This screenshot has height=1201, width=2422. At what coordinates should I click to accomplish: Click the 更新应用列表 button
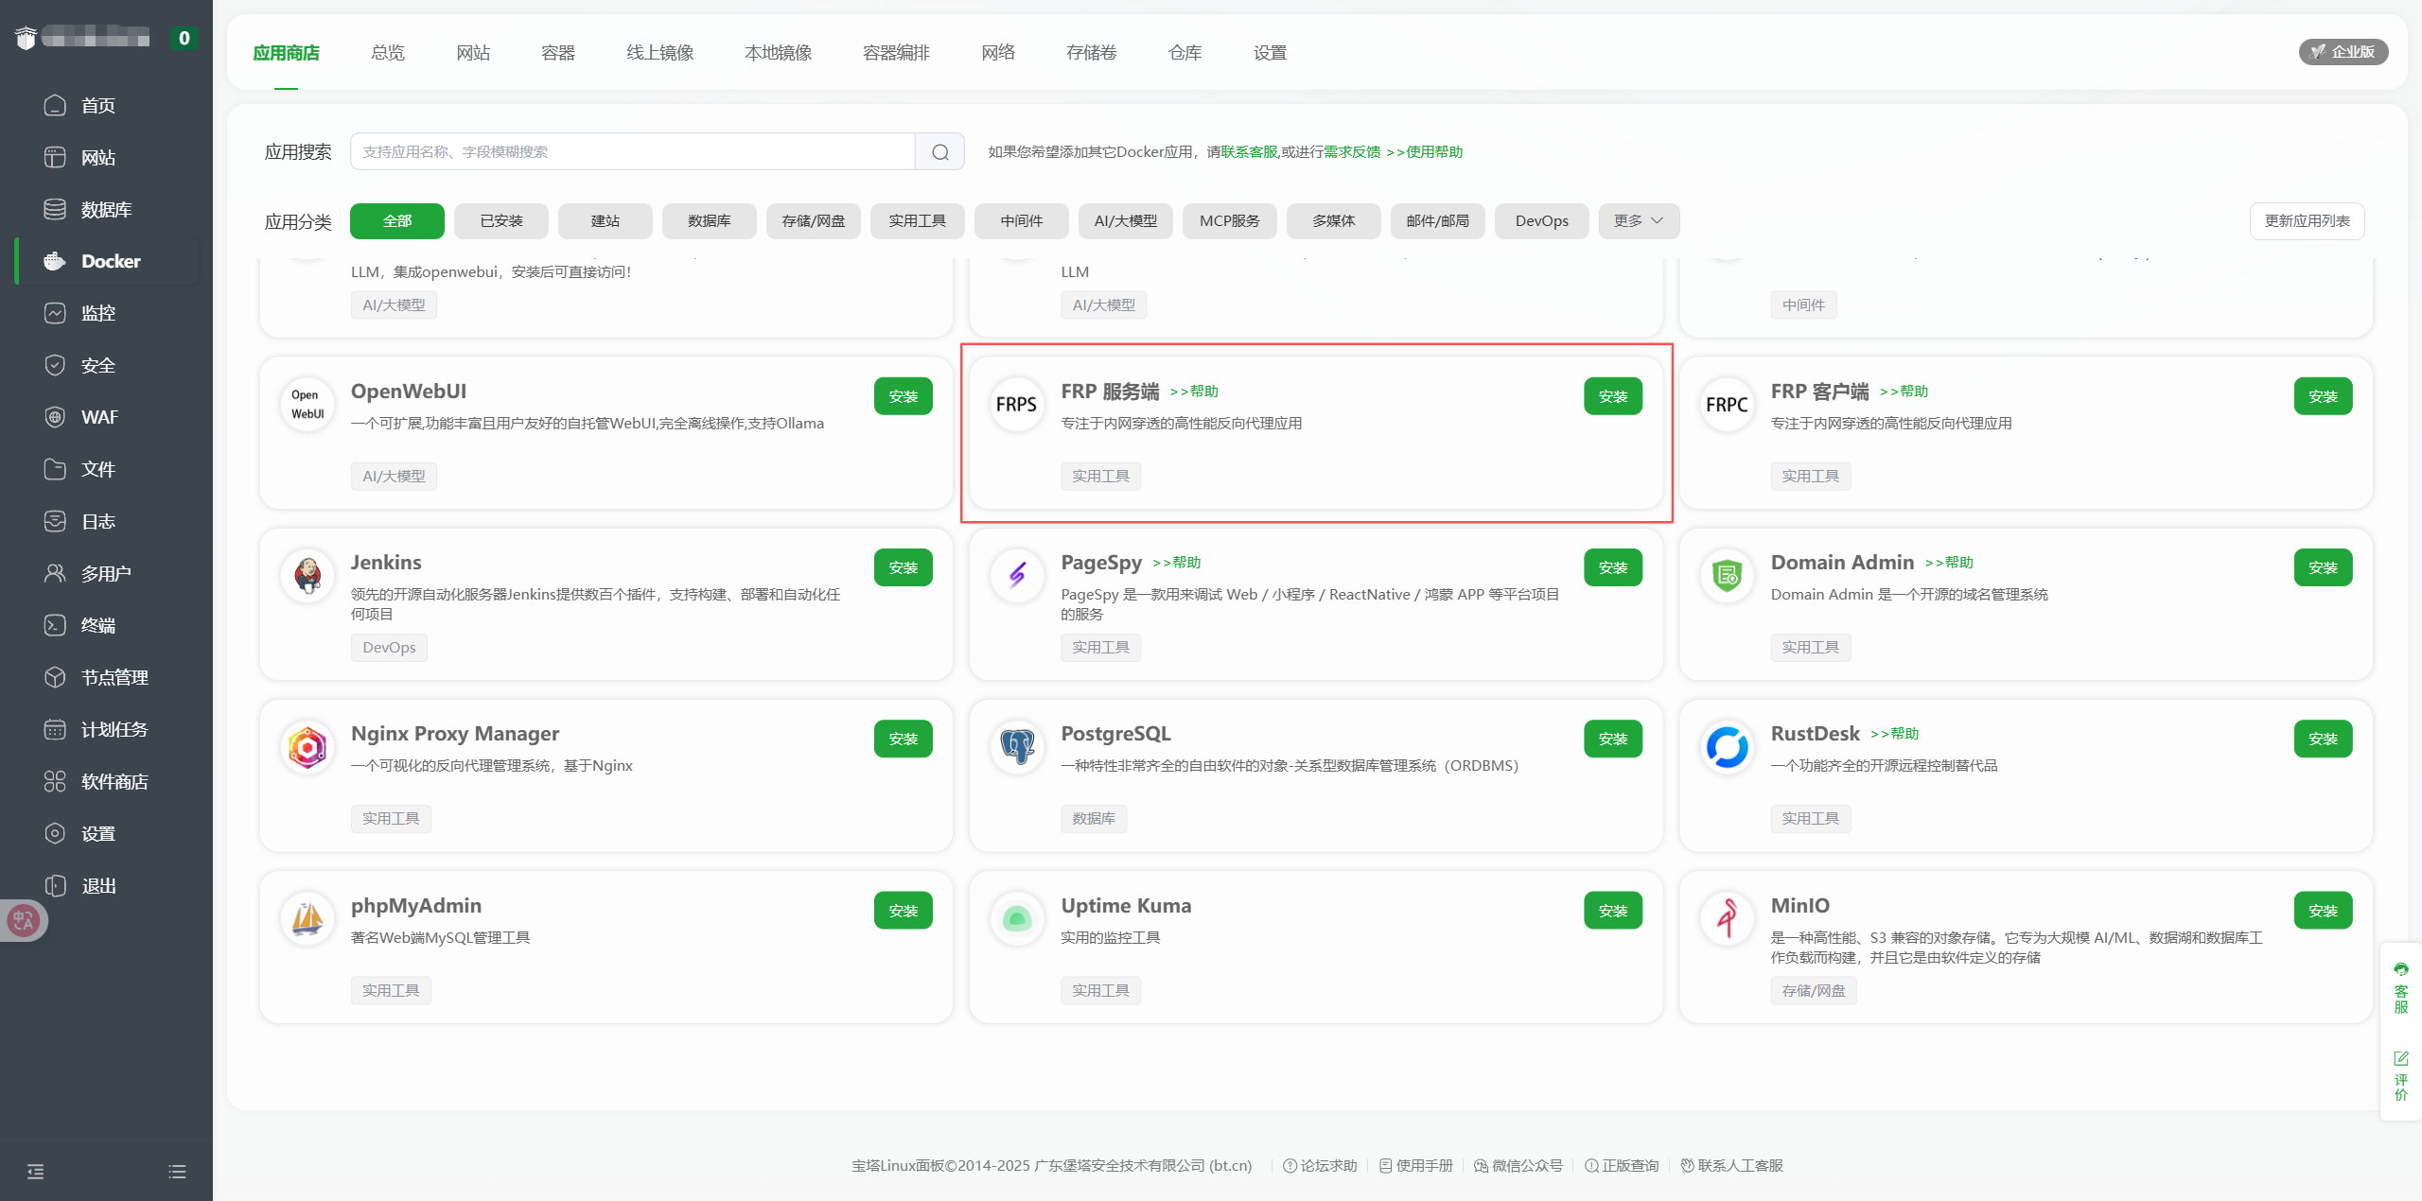coord(2306,221)
